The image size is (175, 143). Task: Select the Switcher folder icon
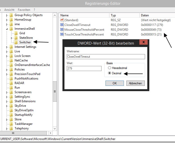[16, 42]
